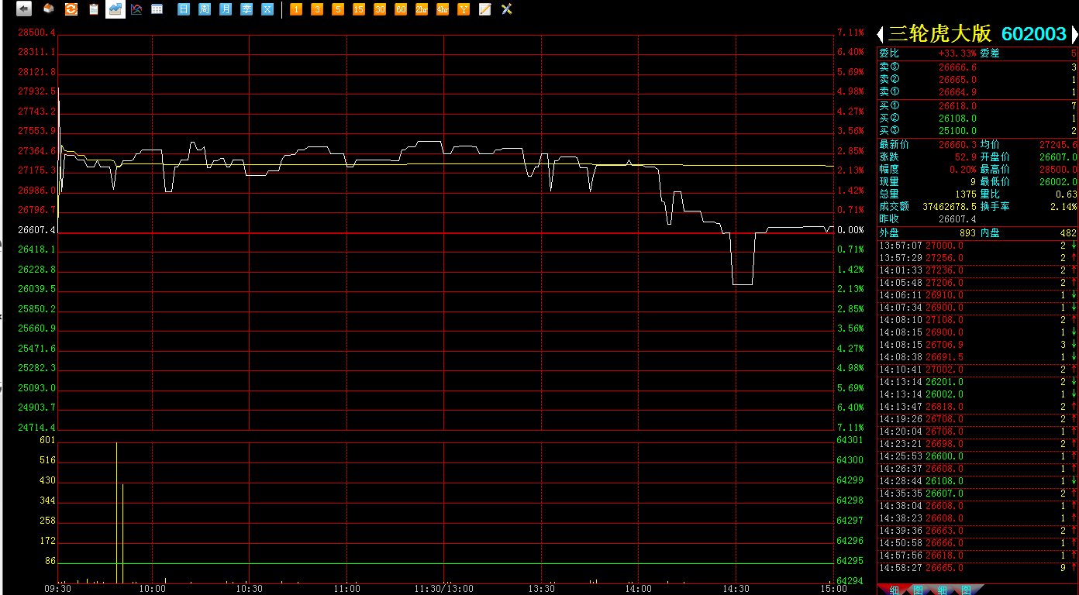Select the quarterly 季 period icon
The width and height of the screenshot is (1079, 595).
coord(246,9)
